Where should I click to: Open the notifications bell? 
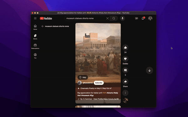[143, 18]
